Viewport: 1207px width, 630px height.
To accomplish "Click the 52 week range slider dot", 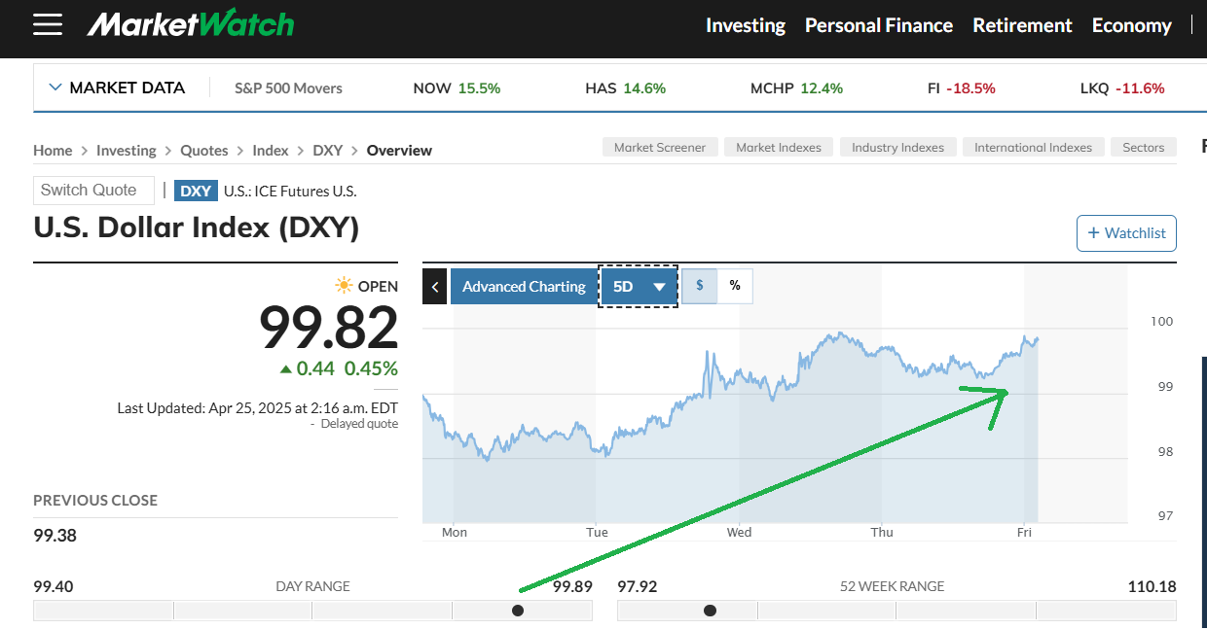I will click(710, 611).
